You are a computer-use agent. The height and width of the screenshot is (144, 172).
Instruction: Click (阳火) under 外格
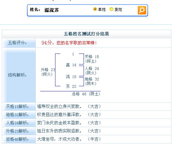point(47,74)
